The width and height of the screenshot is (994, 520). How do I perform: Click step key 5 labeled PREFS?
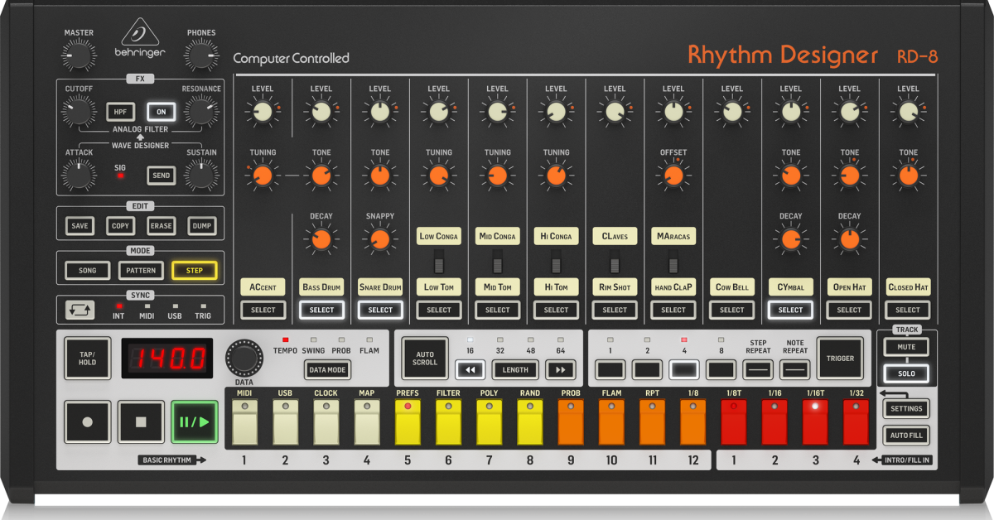[x=407, y=422]
